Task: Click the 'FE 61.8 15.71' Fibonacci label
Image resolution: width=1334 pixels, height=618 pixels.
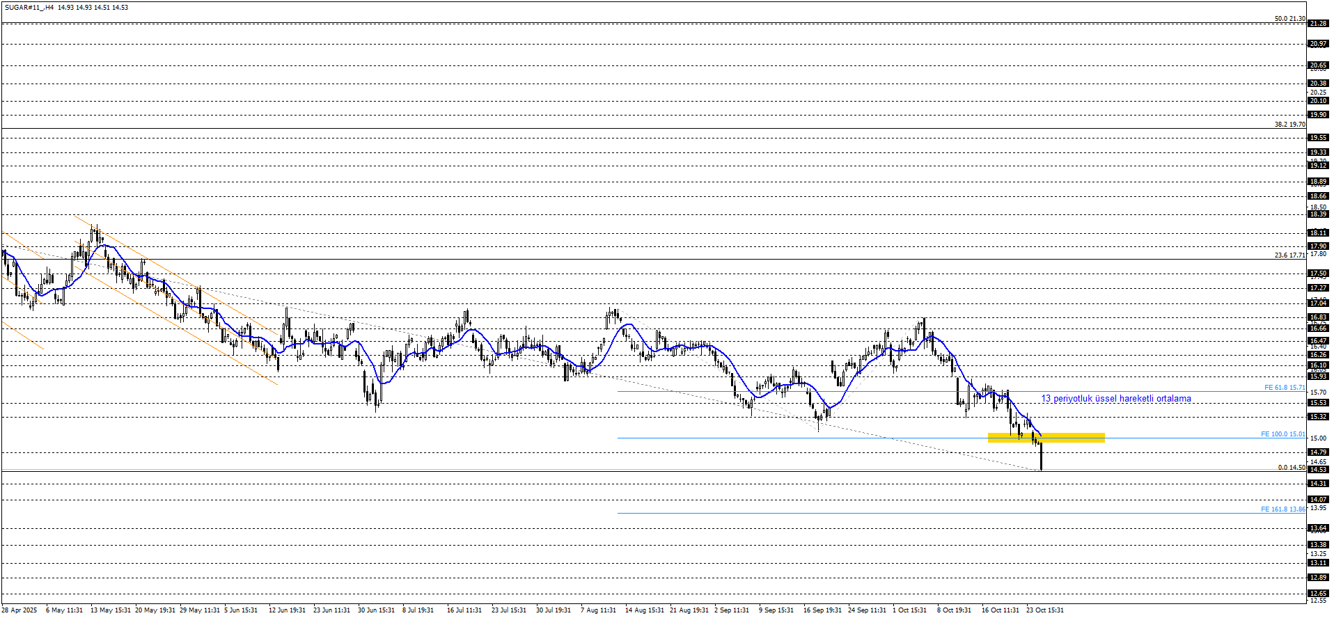Action: 1285,388
